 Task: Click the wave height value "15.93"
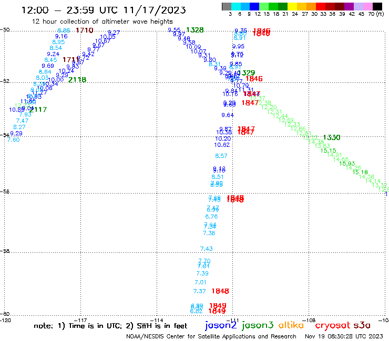click(x=347, y=164)
